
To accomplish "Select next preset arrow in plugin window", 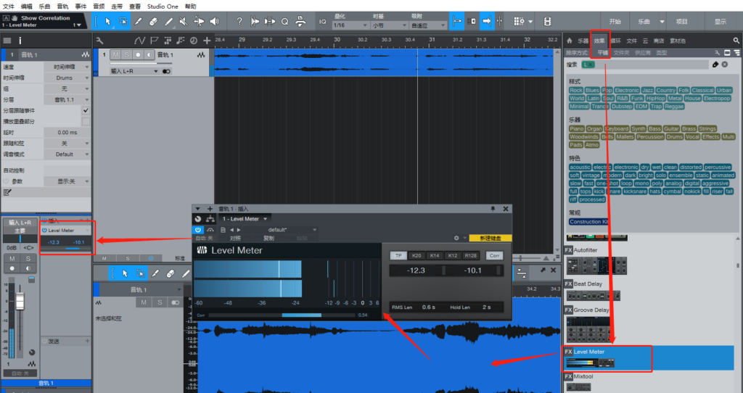I will coord(238,230).
